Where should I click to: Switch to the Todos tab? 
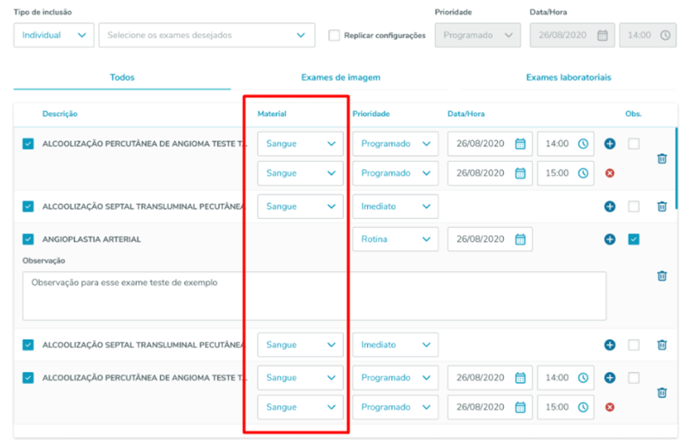pyautogui.click(x=122, y=77)
